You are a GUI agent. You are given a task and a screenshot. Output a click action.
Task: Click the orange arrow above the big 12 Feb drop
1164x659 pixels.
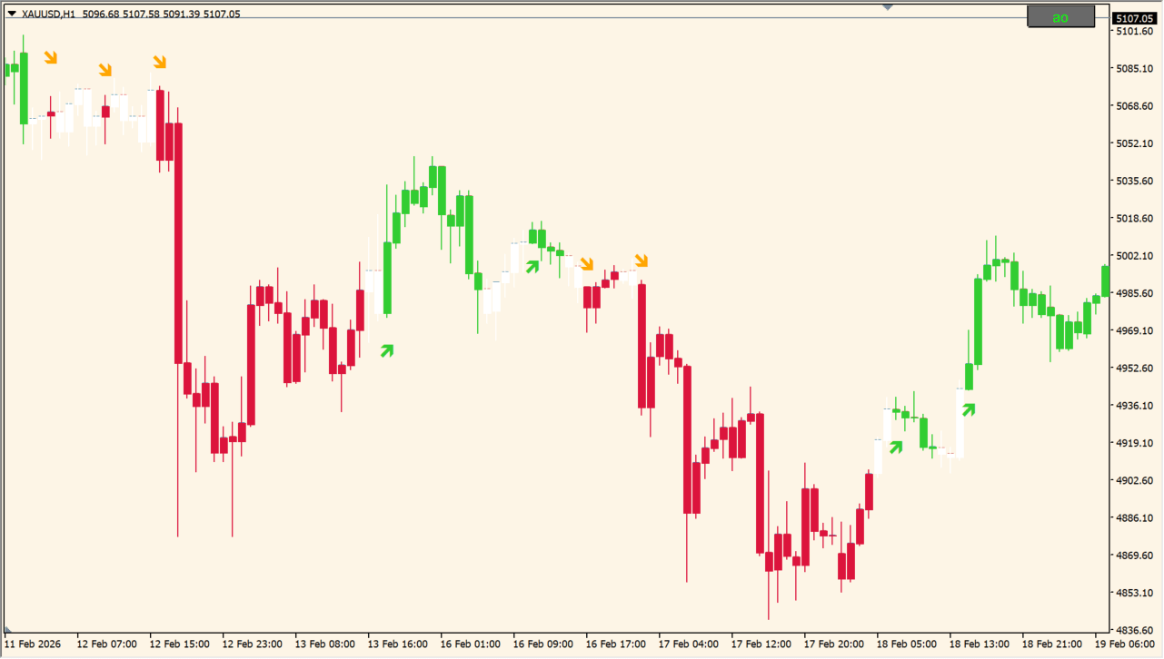coord(160,62)
